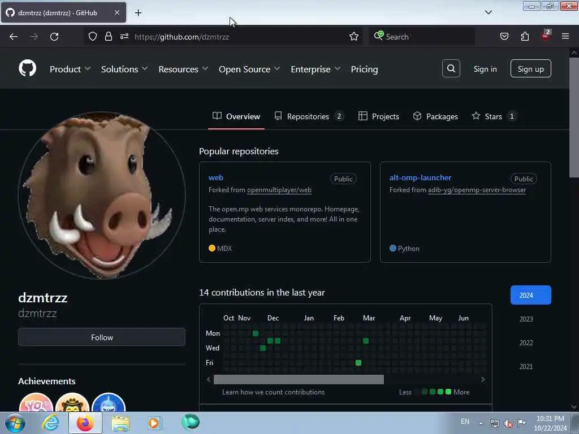Click the MDX language color dot
The width and height of the screenshot is (579, 434).
coord(212,248)
